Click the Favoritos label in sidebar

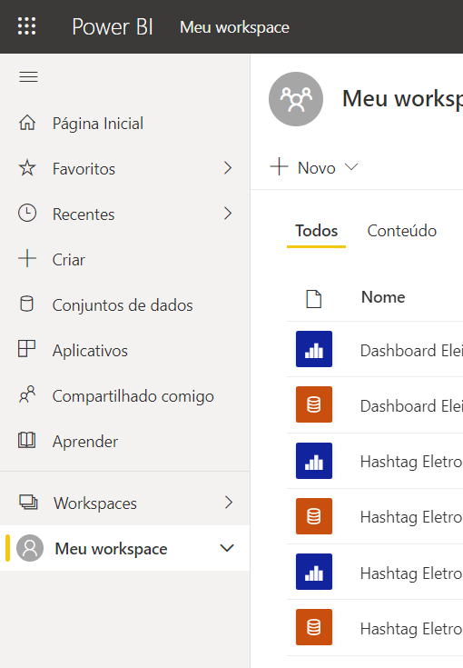[x=84, y=169]
